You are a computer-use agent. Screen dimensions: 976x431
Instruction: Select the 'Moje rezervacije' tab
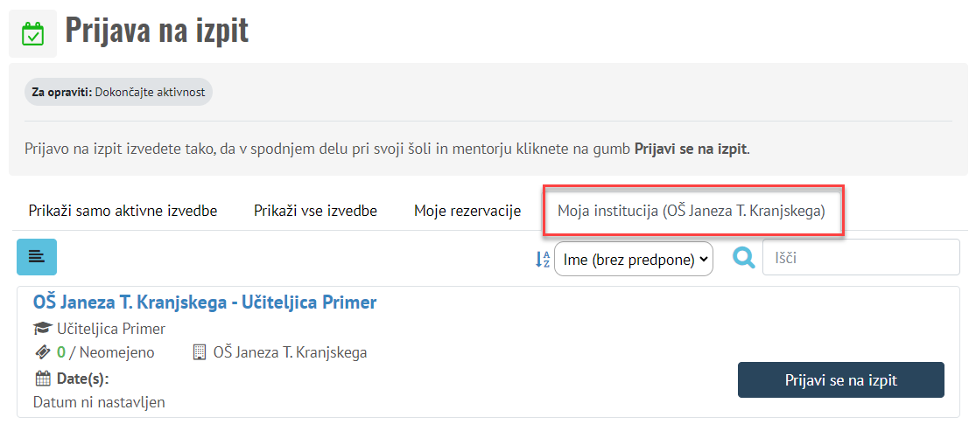click(467, 211)
